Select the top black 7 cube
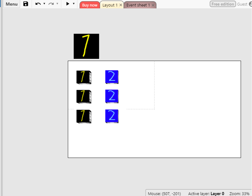 tap(84, 77)
